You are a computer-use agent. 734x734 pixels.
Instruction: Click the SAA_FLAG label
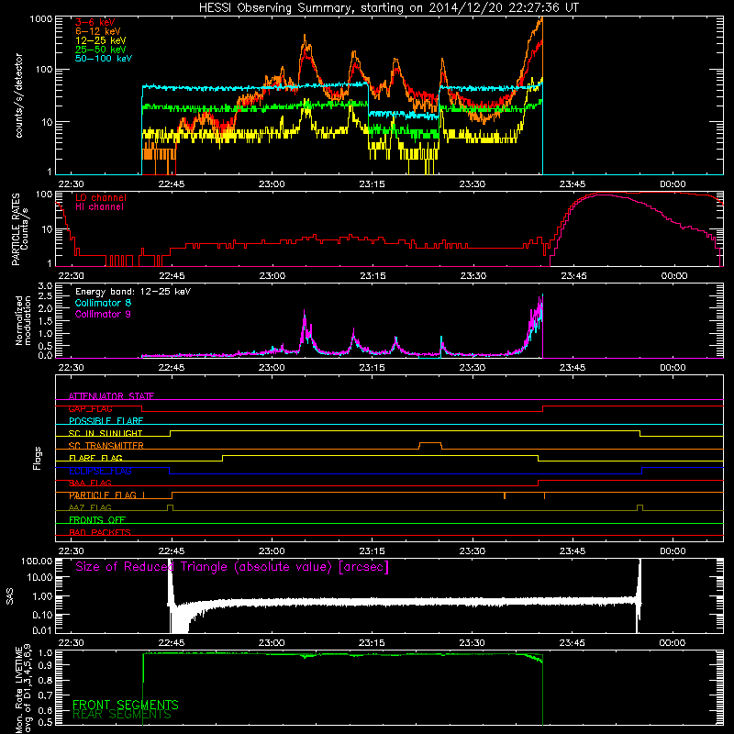tap(90, 483)
